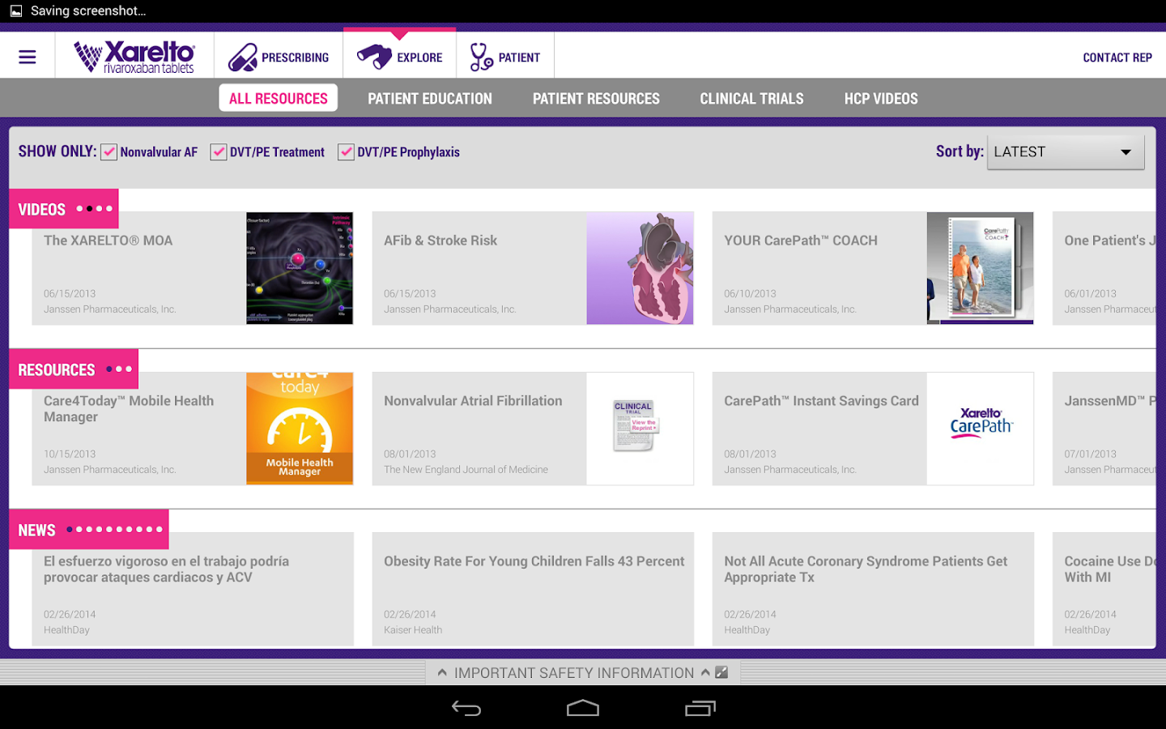Tap the Contact Rep button
The image size is (1166, 729).
1117,58
